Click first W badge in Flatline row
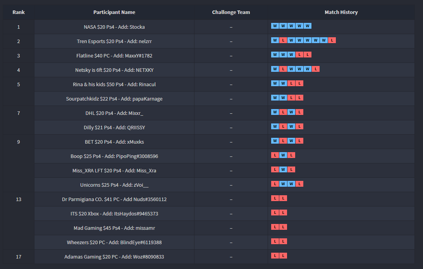The width and height of the screenshot is (423, 269). pos(275,55)
